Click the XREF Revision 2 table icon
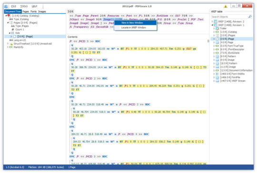This screenshot has height=173, width=257. pyautogui.click(x=216, y=21)
